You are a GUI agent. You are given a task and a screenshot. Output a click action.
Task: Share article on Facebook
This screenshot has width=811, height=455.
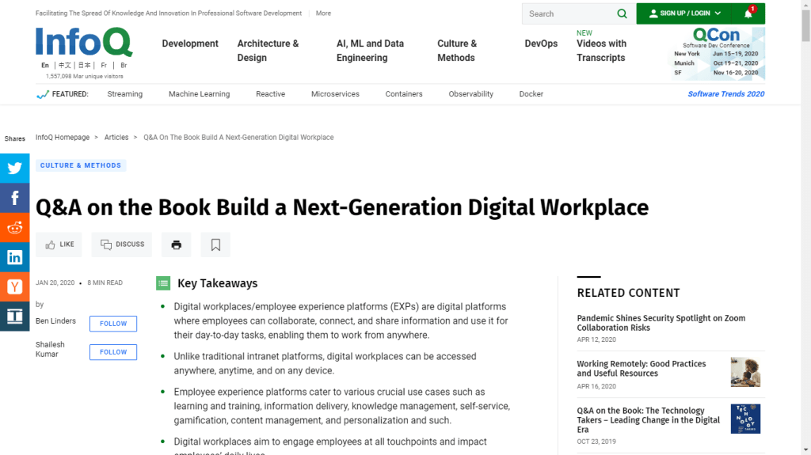(14, 198)
